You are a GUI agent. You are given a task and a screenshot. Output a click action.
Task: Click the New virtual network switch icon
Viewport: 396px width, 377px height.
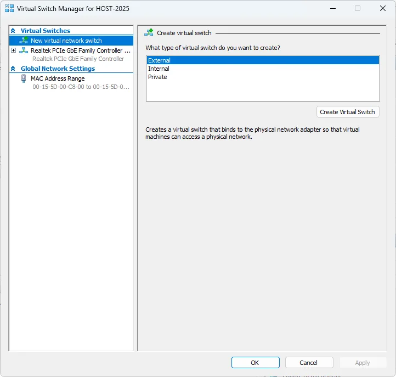(24, 40)
